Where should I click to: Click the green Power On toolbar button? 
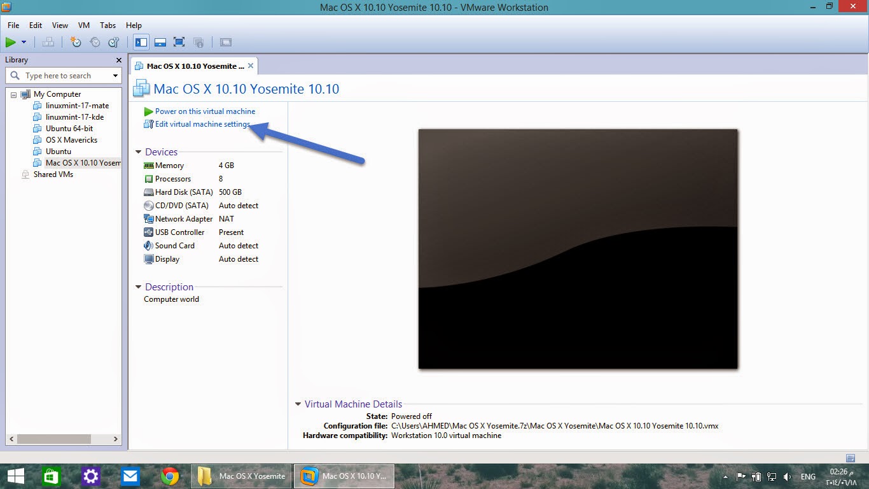click(10, 42)
